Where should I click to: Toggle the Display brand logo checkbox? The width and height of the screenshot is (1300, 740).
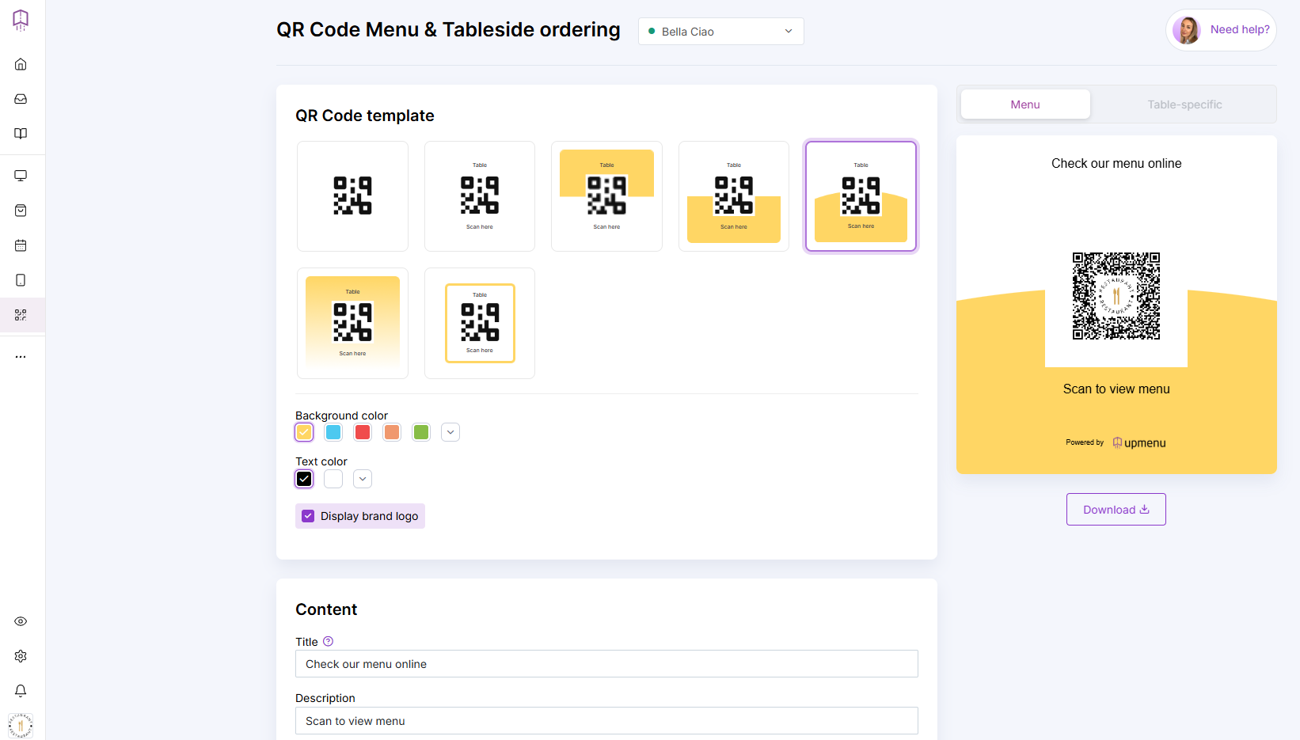[x=308, y=516]
